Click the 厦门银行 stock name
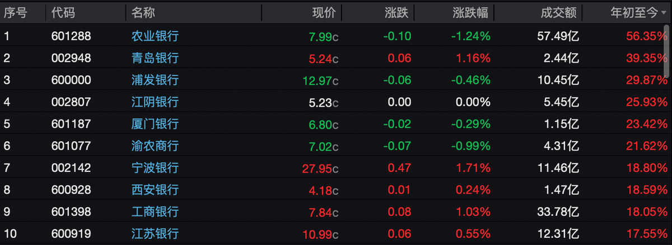The image size is (672, 245). [x=155, y=124]
